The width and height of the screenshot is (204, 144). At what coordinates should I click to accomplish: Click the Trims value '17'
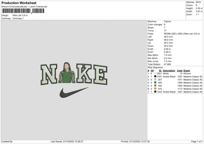pos(165,31)
